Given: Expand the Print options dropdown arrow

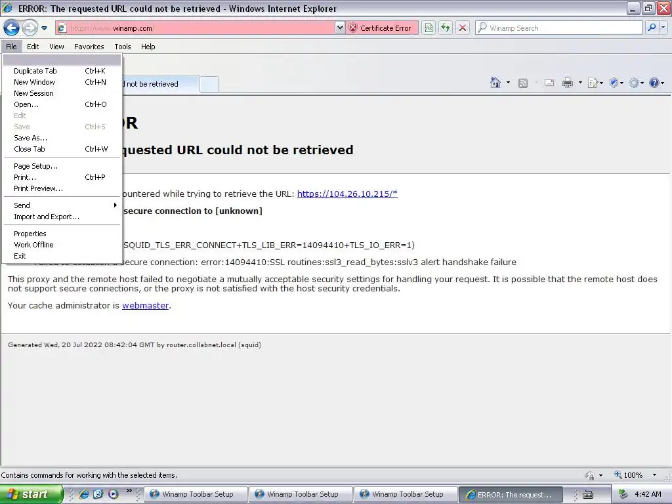Looking at the screenshot, I should (580, 83).
